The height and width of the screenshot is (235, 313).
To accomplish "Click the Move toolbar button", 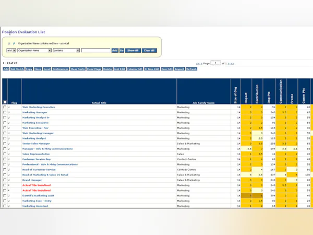I will (38, 69).
